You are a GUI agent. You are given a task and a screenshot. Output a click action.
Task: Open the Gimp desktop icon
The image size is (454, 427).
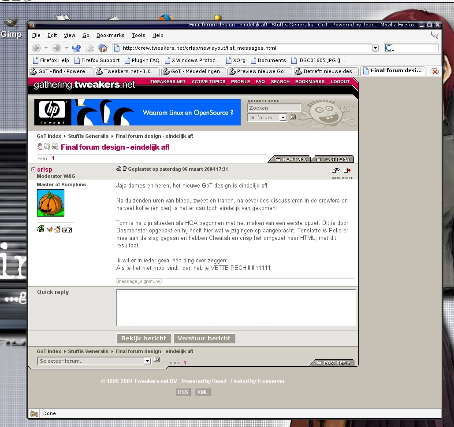click(x=11, y=28)
